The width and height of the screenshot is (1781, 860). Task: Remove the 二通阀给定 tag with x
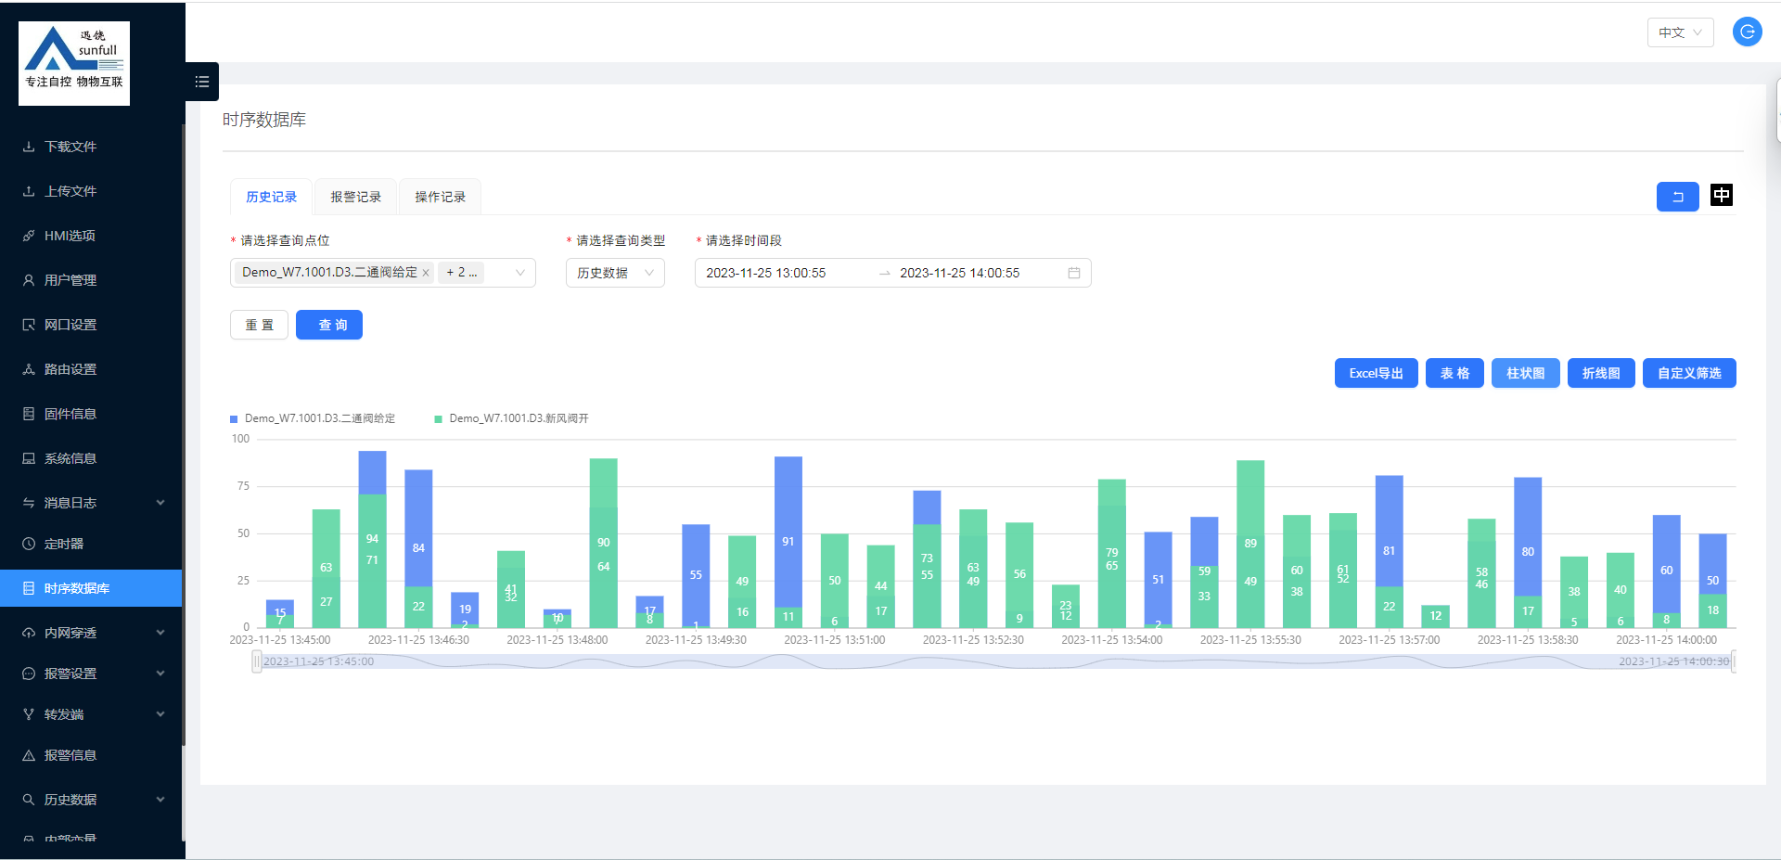426,273
